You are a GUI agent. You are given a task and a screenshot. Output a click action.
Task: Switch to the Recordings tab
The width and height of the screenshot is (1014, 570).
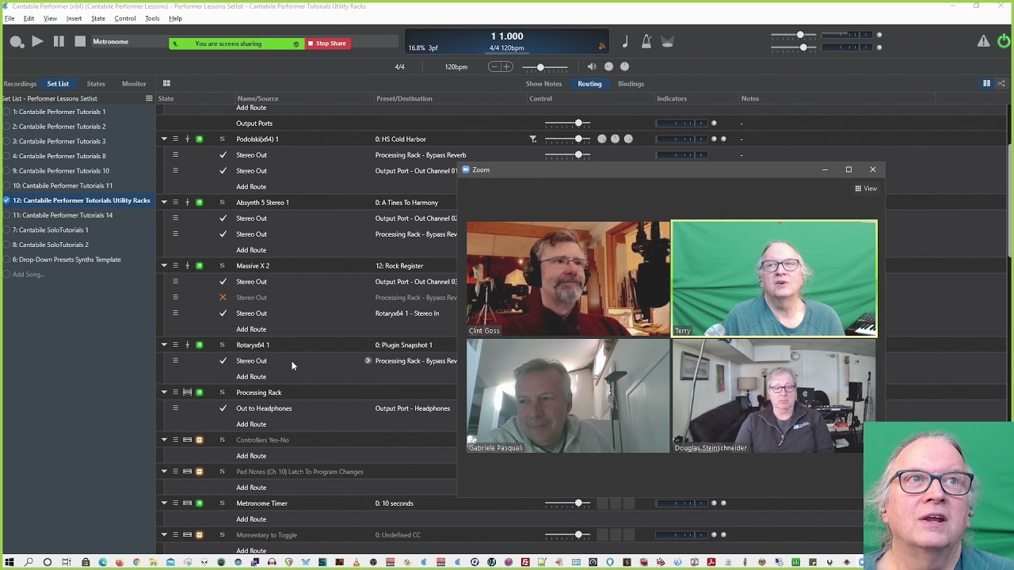pos(19,83)
